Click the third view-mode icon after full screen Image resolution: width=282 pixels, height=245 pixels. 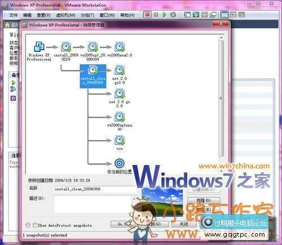click(x=204, y=15)
